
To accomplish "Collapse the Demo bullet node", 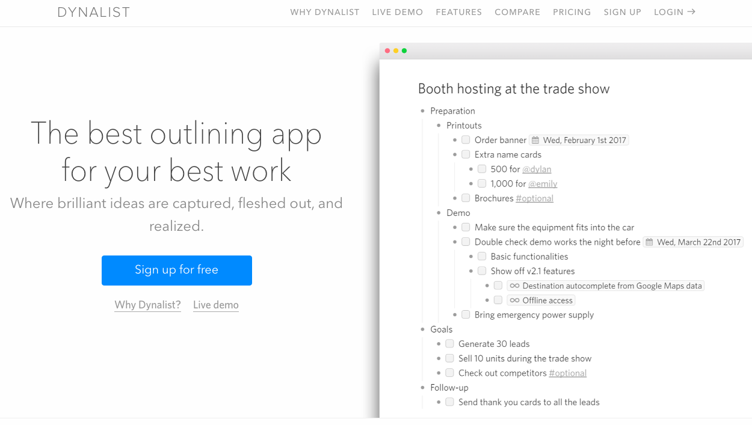I will click(439, 213).
